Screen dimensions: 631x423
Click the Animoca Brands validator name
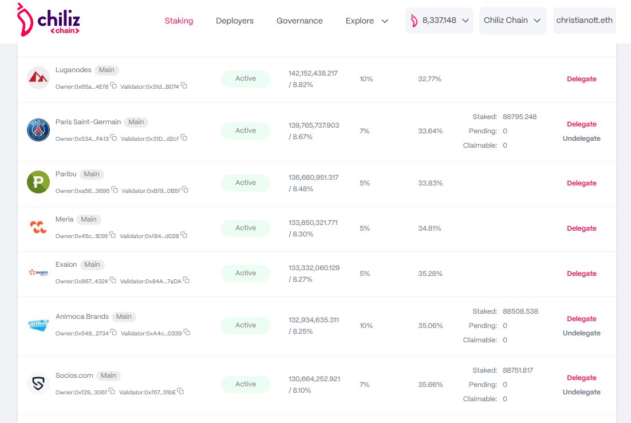[x=82, y=317]
